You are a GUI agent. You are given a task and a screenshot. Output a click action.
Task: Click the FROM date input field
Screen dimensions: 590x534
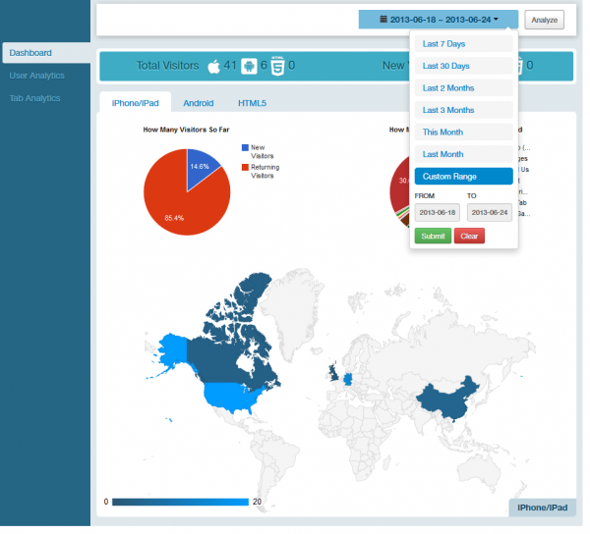click(438, 212)
